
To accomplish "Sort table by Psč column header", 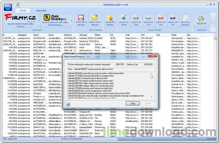I will click(x=118, y=35).
